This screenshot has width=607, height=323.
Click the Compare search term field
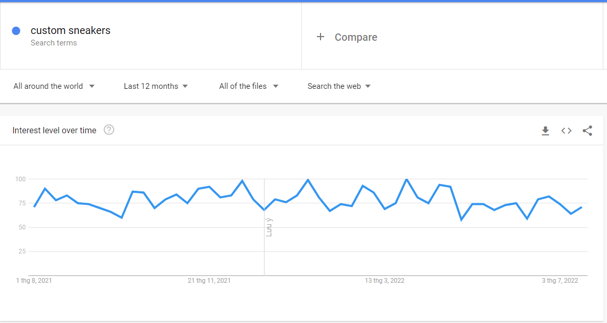tap(356, 37)
